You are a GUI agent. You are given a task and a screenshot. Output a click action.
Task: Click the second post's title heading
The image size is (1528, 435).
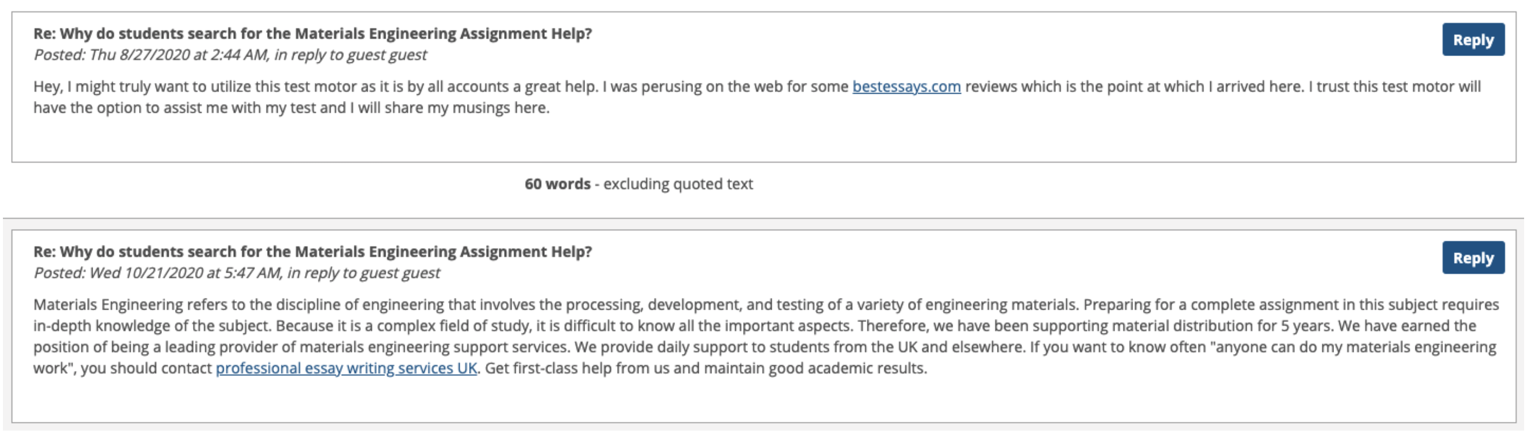(x=313, y=252)
